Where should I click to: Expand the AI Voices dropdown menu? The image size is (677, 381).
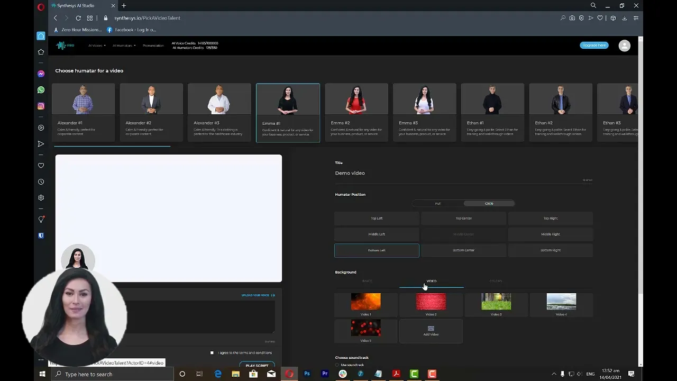coord(97,46)
